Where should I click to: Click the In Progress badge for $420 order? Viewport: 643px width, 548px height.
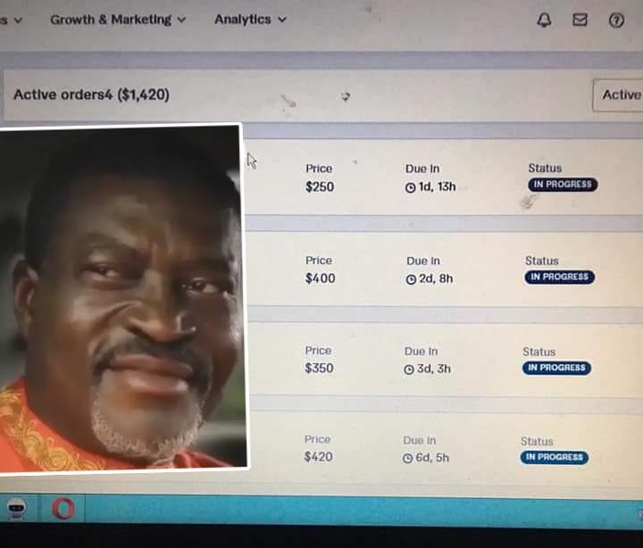pos(555,457)
